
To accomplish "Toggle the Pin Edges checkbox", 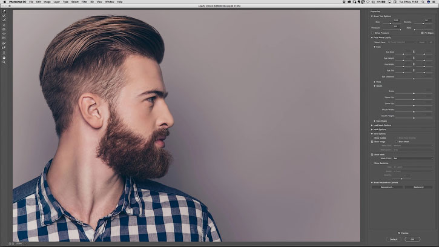I will pyautogui.click(x=422, y=33).
